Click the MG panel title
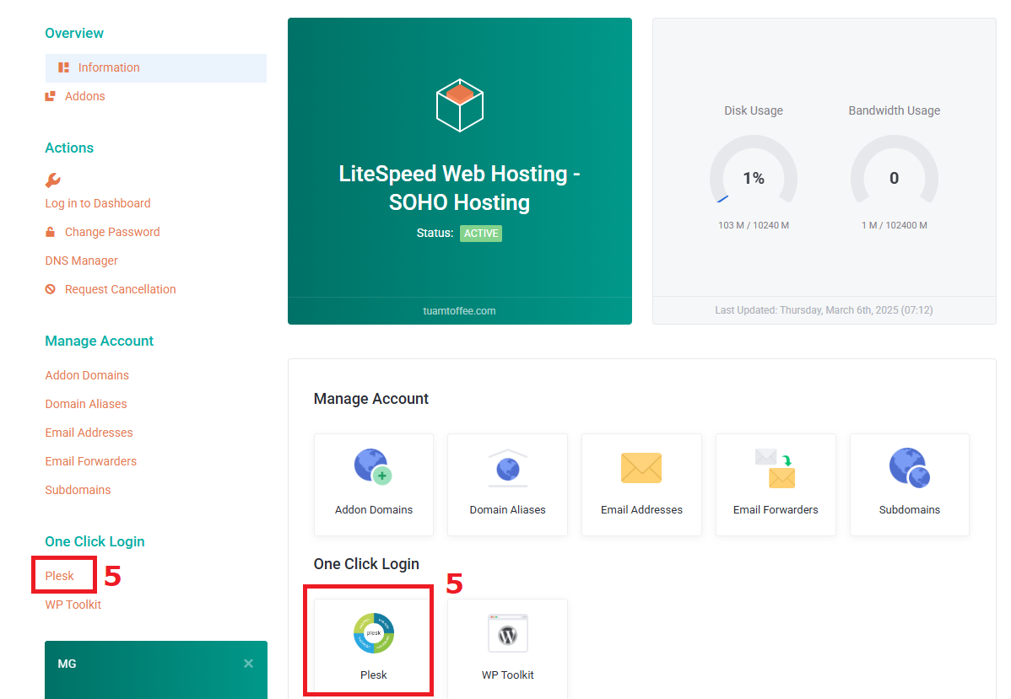This screenshot has width=1011, height=699. (67, 664)
